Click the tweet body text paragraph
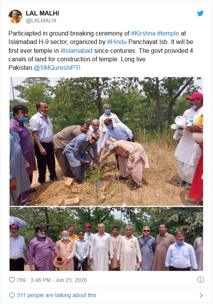Screen dimensions: 213x304 [x=101, y=51]
